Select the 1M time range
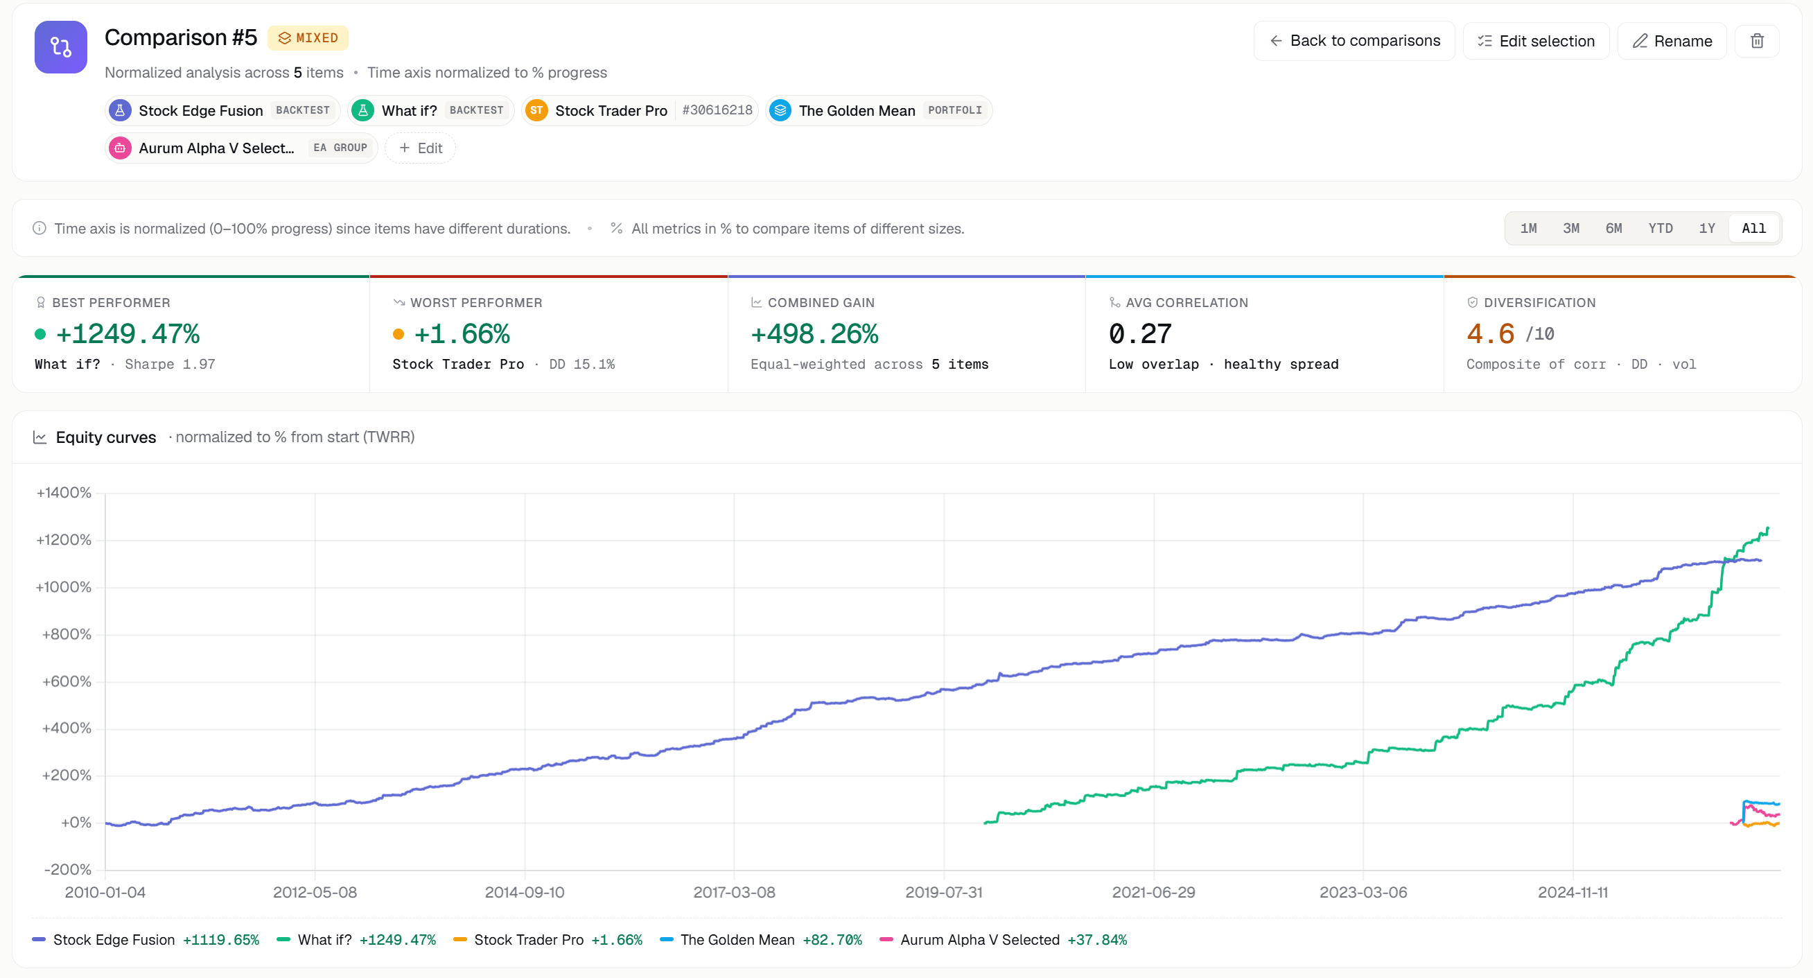Image resolution: width=1813 pixels, height=978 pixels. [1528, 228]
